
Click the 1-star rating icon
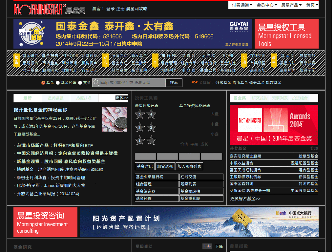click(x=140, y=140)
